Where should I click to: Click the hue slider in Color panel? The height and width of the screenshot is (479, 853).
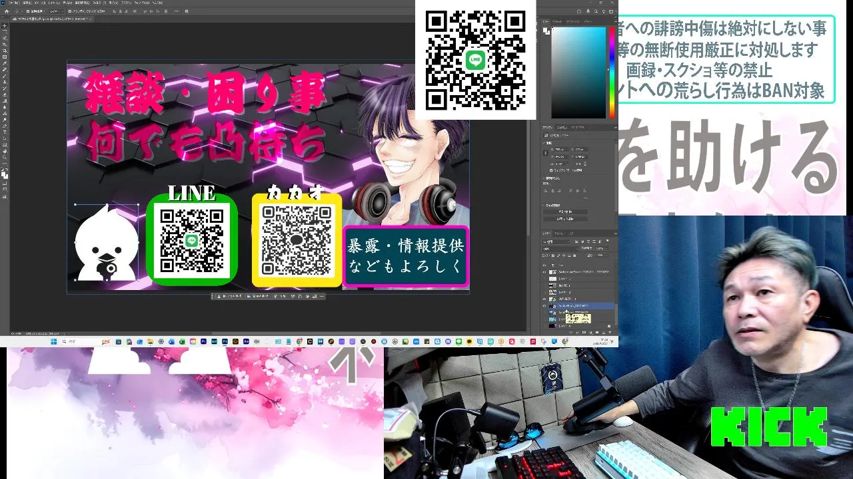(611, 72)
